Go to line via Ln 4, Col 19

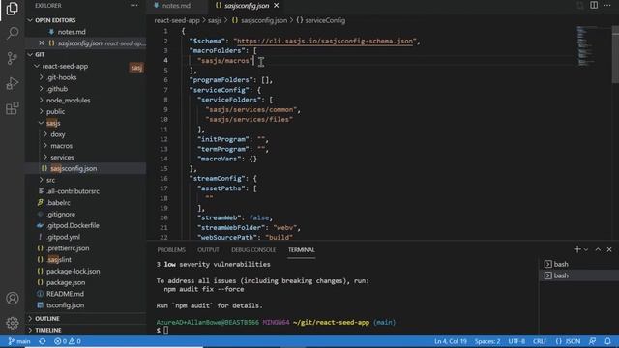[x=451, y=341]
